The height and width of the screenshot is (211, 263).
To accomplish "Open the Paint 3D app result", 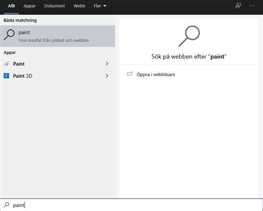I will point(58,76).
